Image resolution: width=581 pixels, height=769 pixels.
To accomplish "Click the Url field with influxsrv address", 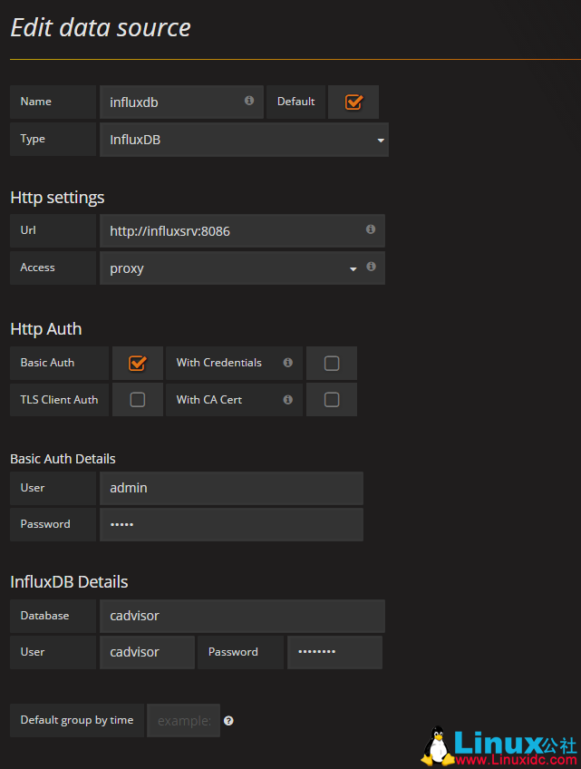I will 233,231.
